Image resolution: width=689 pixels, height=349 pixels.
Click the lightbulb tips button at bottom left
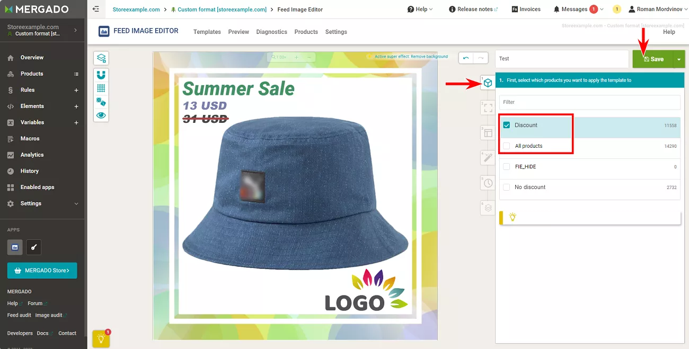pyautogui.click(x=101, y=338)
